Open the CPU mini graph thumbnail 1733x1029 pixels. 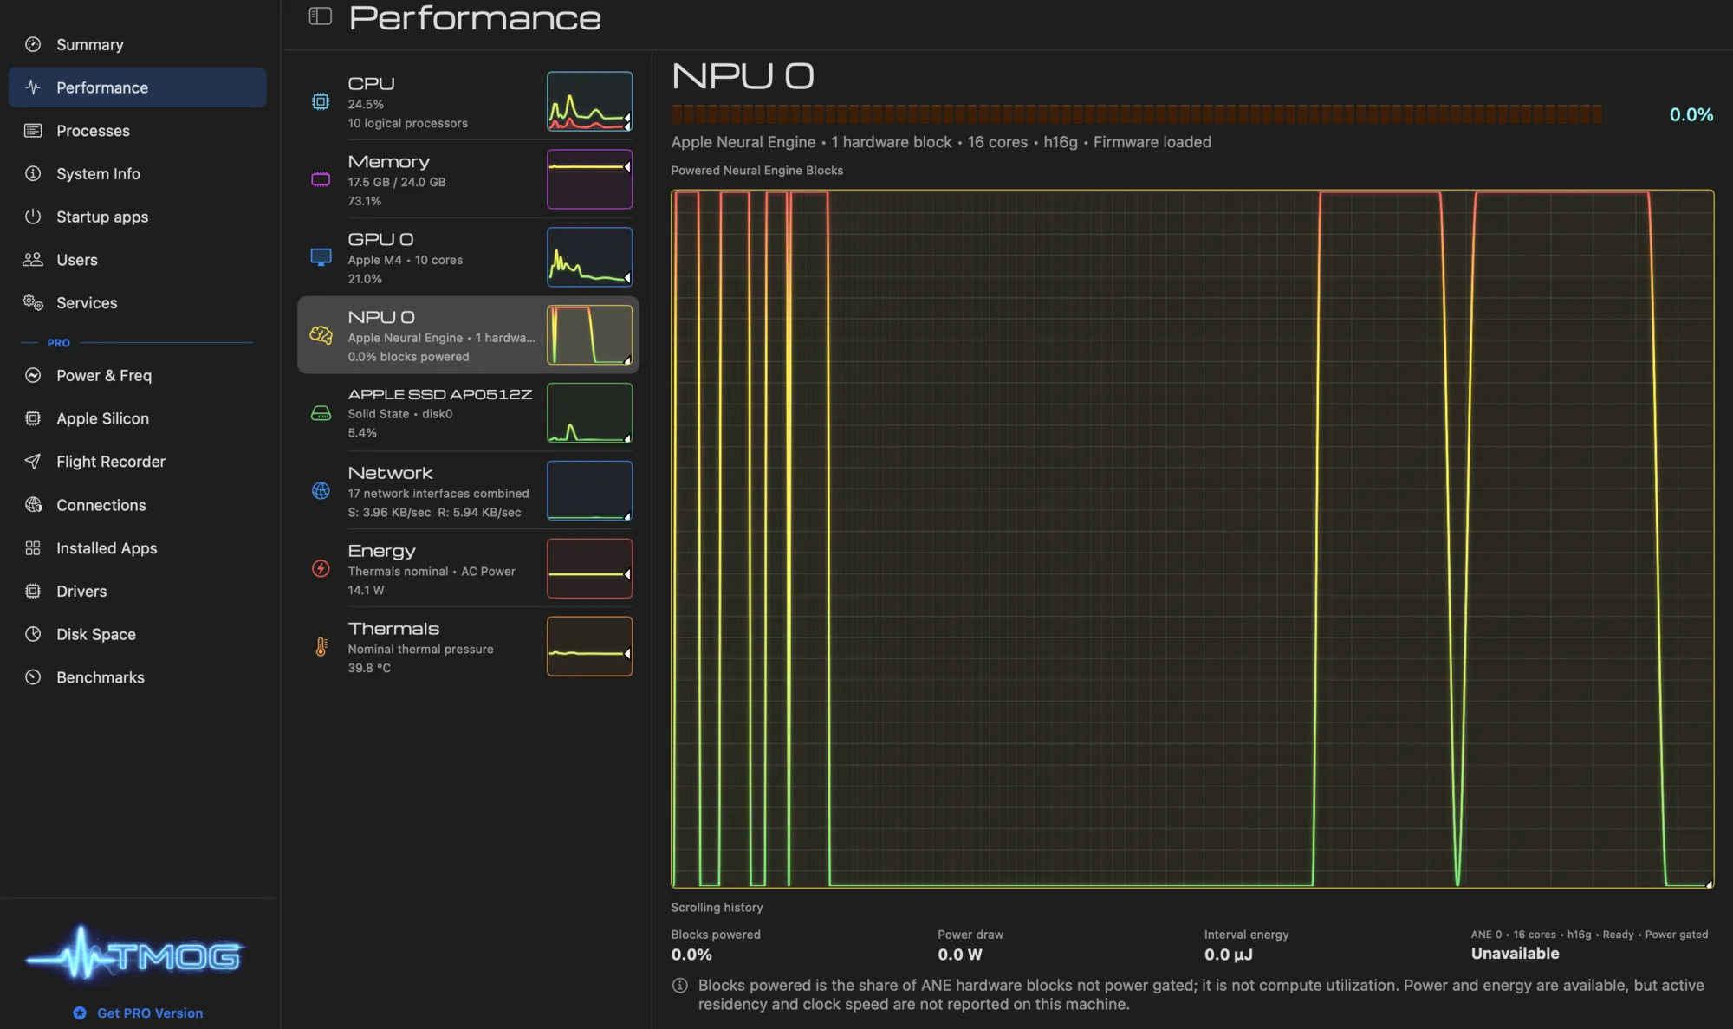pos(589,101)
